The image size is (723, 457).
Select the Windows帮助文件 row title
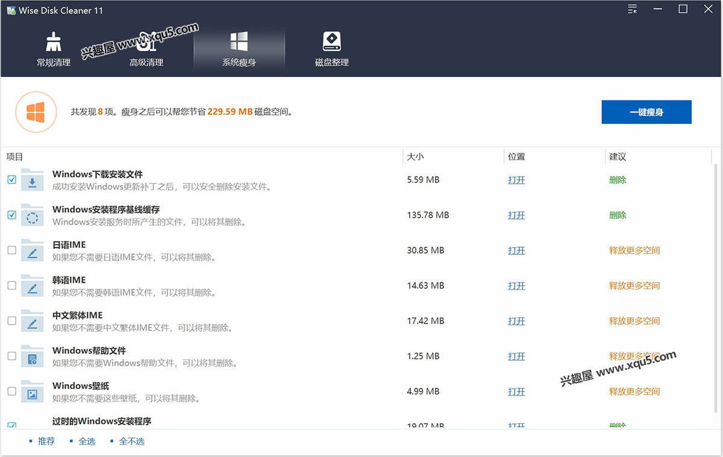click(89, 351)
